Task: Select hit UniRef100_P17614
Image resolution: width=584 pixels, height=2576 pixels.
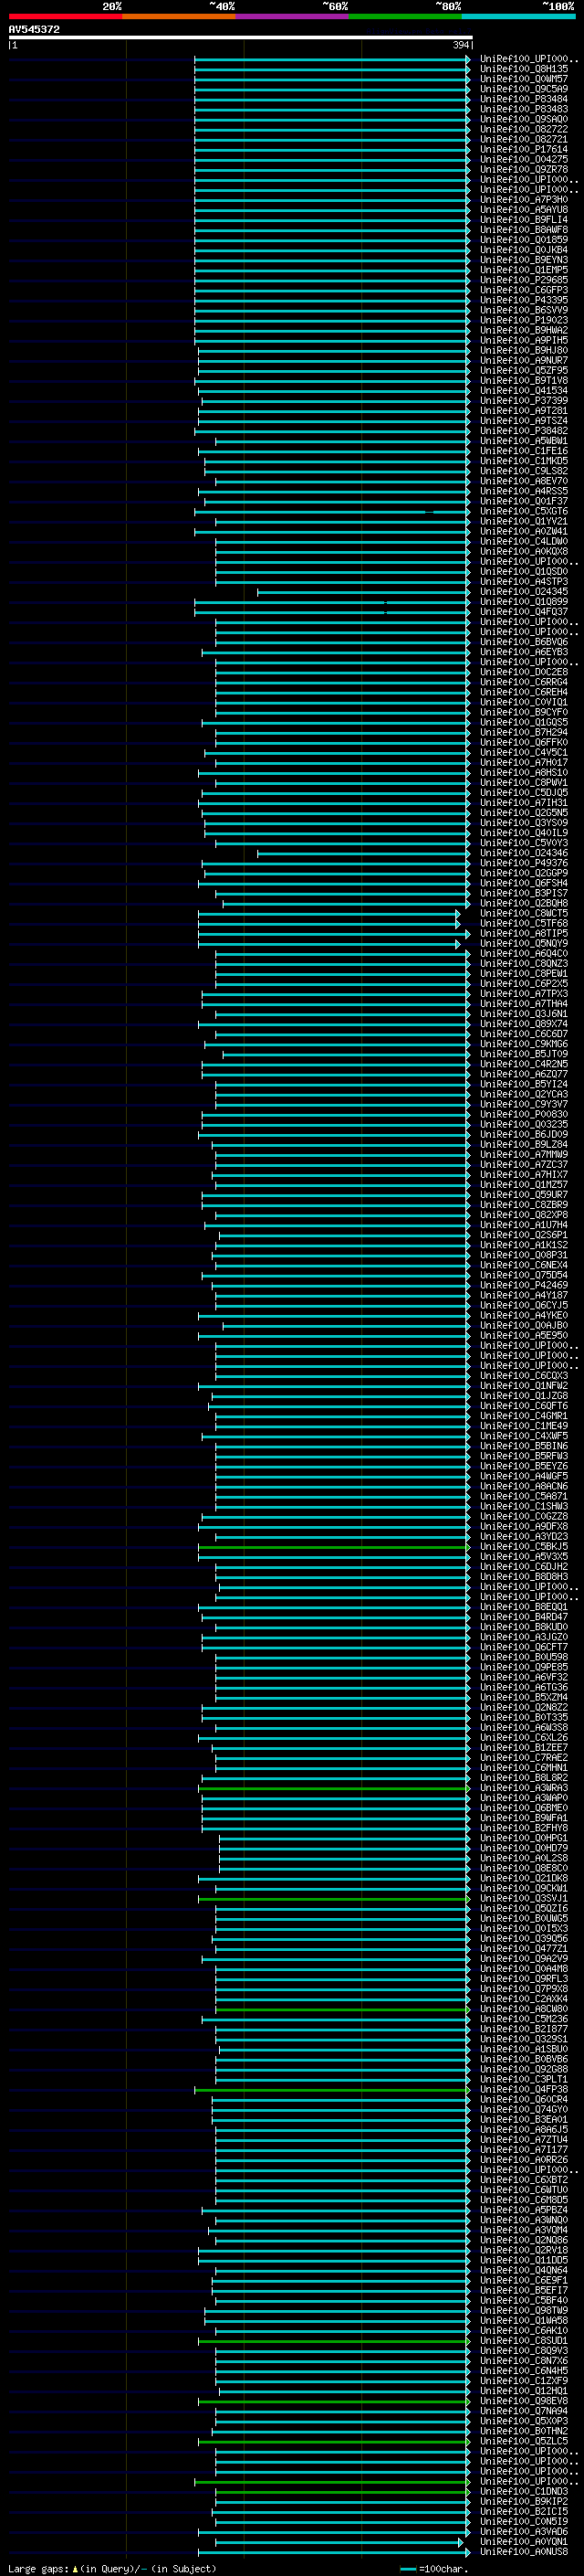Action: 523,150
